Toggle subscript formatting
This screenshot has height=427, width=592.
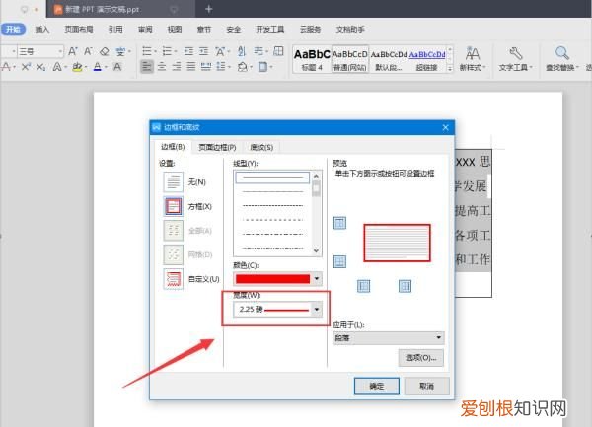click(40, 67)
